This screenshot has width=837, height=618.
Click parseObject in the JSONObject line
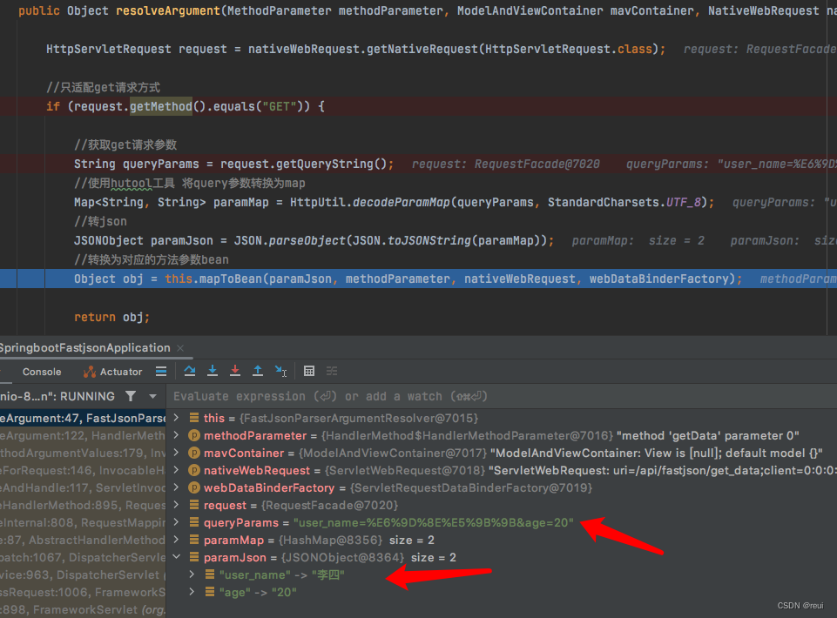(x=307, y=241)
